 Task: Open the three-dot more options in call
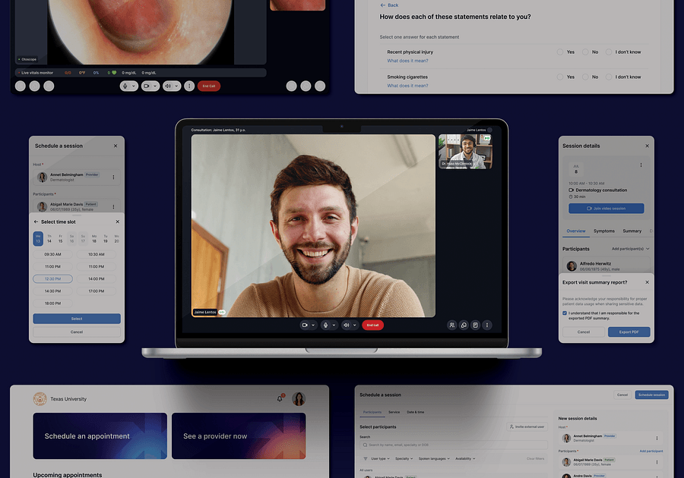click(x=487, y=325)
